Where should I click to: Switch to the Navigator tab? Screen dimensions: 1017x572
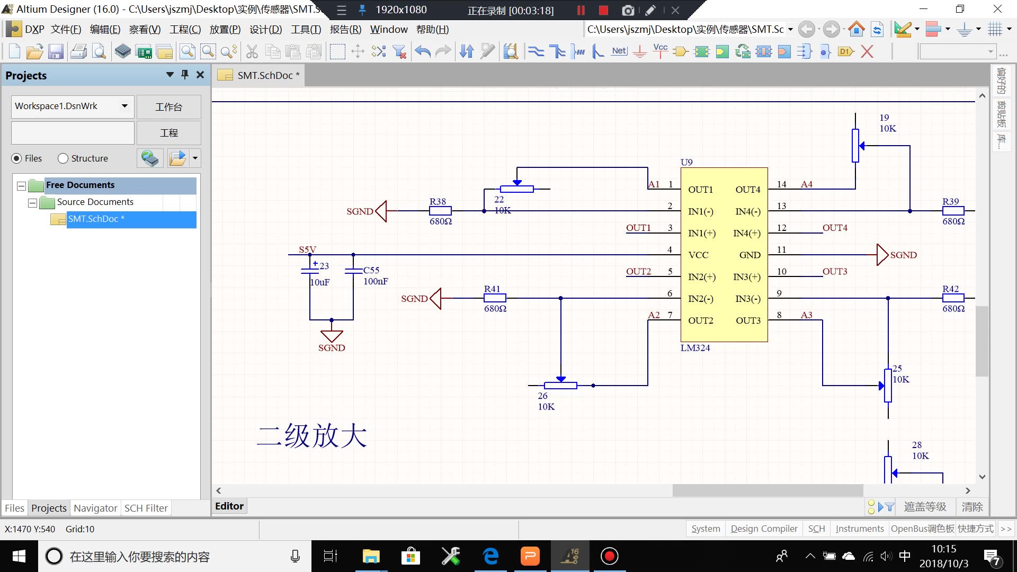pos(95,508)
